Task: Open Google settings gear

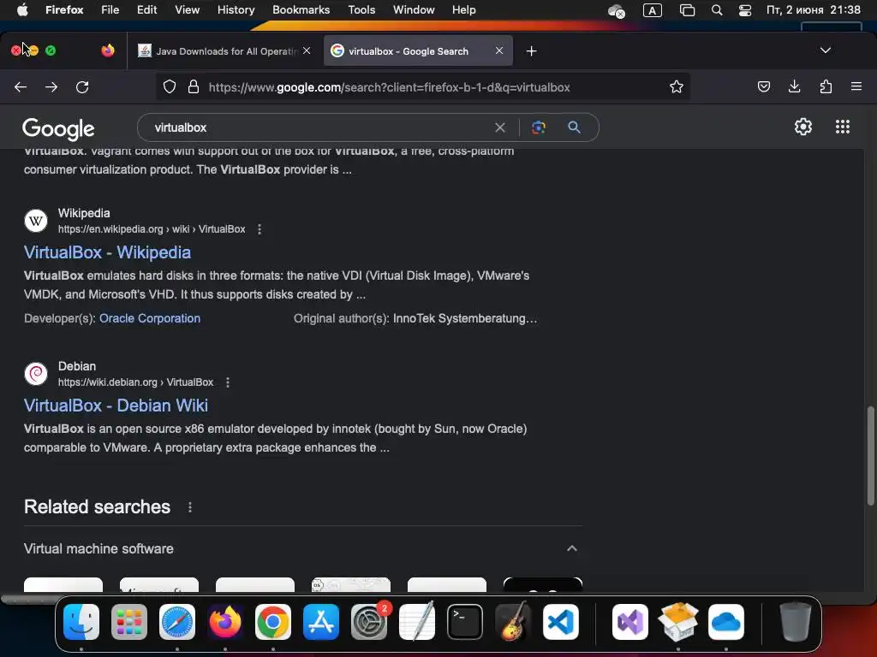Action: (803, 127)
